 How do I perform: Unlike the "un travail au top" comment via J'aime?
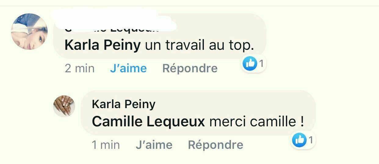click(128, 68)
